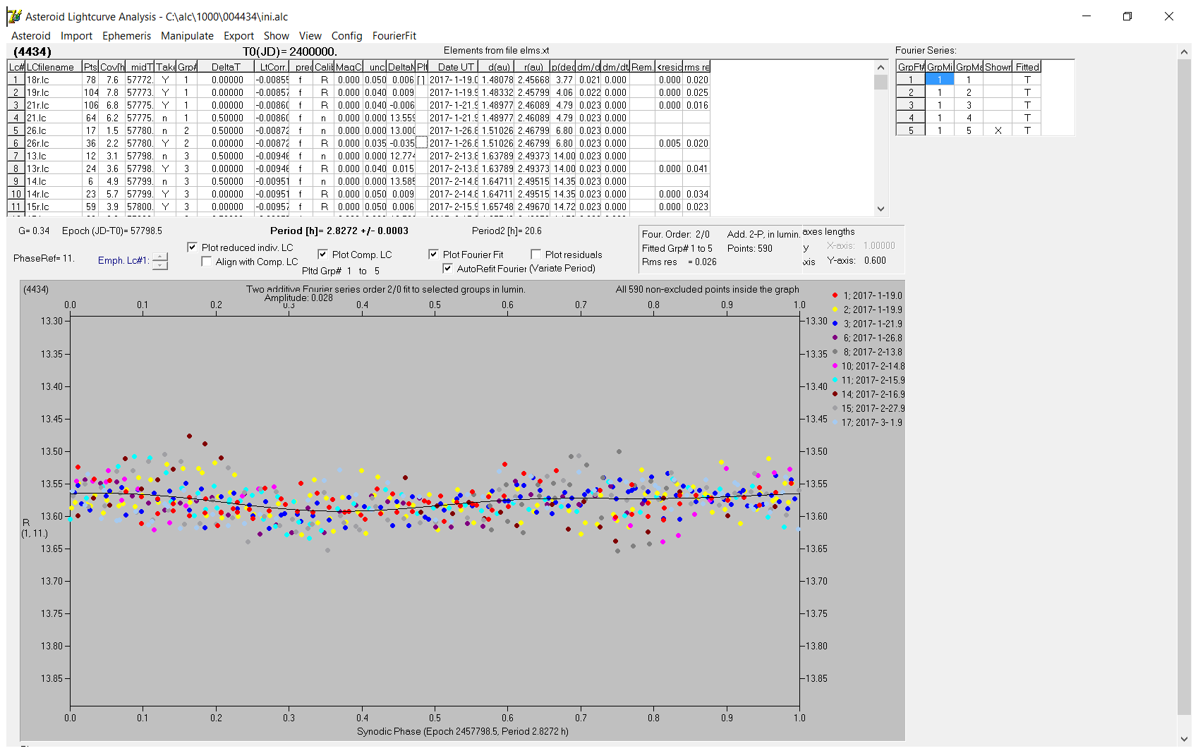Toggle Plot reduced indiv. LC checkbox
The image size is (1198, 753).
coord(192,247)
